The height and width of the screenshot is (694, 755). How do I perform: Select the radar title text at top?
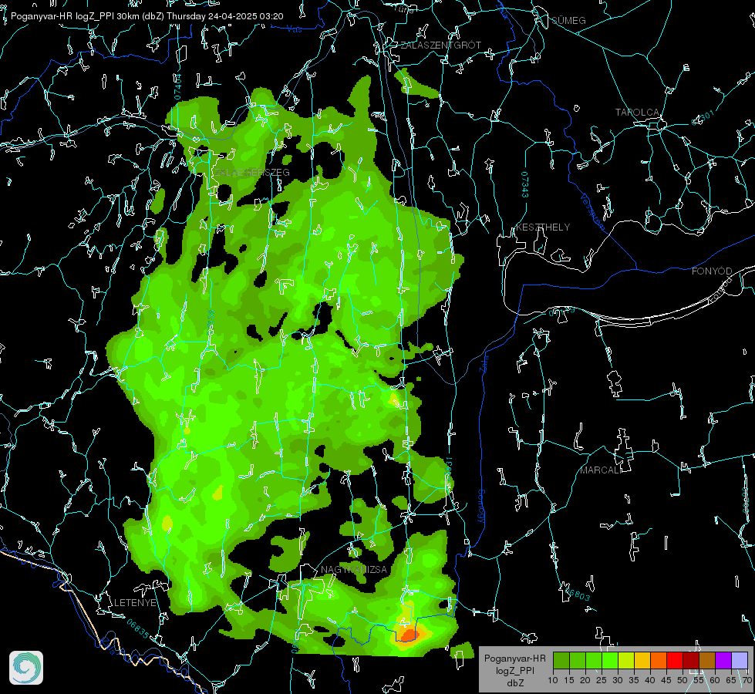coord(147,16)
